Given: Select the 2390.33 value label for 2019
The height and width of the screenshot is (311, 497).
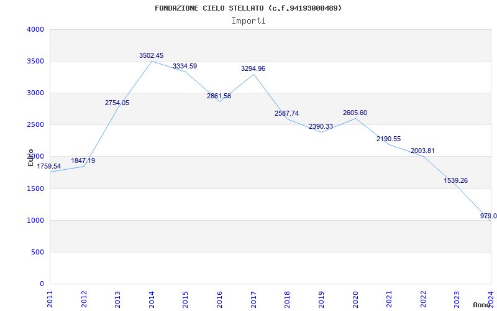Looking at the screenshot, I should (321, 127).
